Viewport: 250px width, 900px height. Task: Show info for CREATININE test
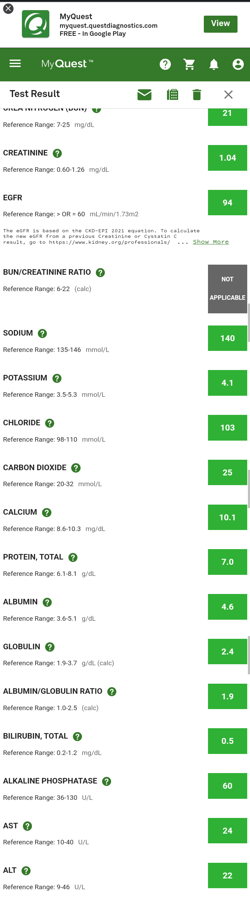pyautogui.click(x=57, y=153)
